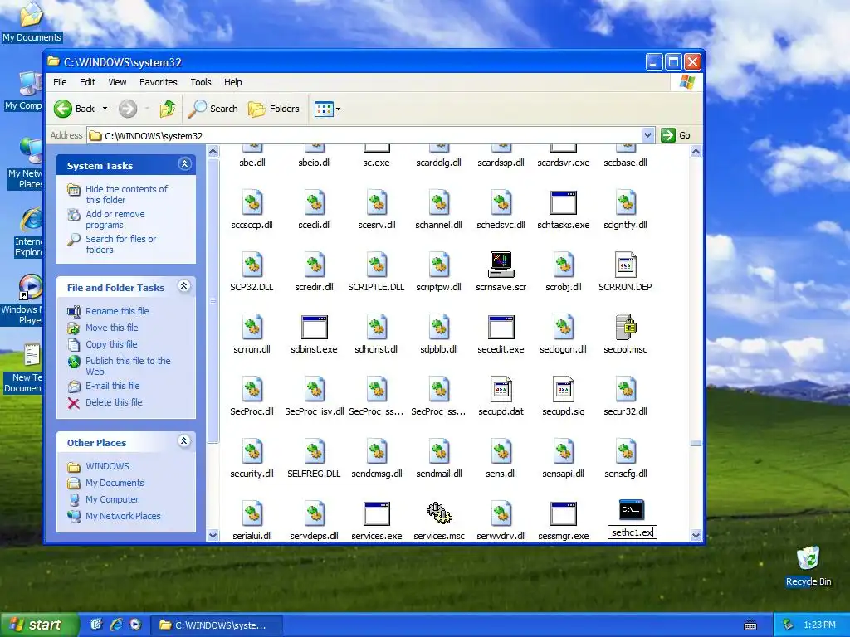Image resolution: width=850 pixels, height=637 pixels.
Task: Open the Tools menu
Action: pos(201,82)
